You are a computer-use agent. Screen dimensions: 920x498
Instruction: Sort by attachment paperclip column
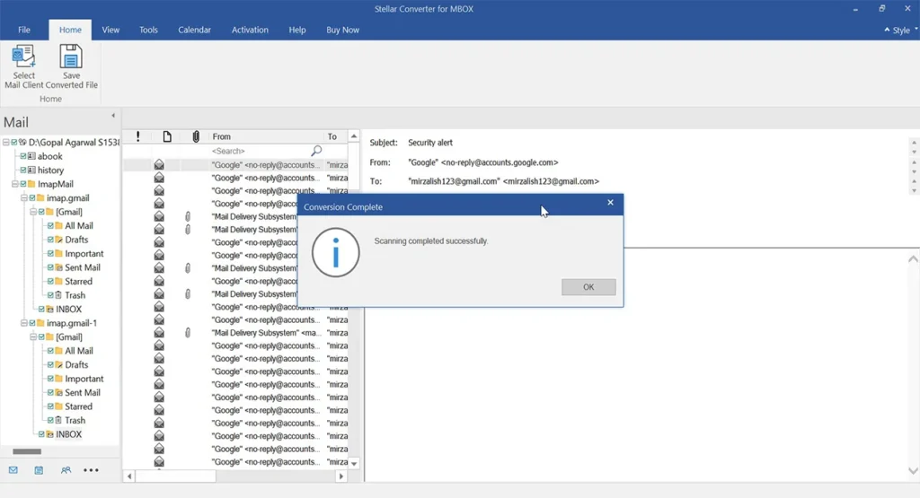tap(196, 136)
